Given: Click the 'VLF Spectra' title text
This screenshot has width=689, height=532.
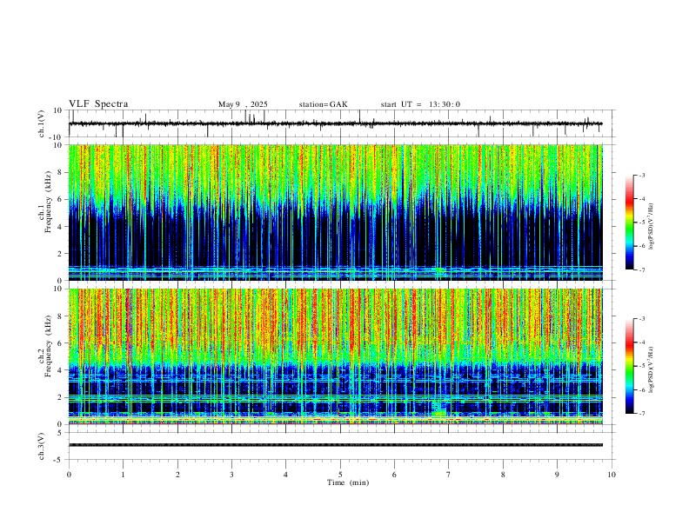Looking at the screenshot, I should [98, 104].
